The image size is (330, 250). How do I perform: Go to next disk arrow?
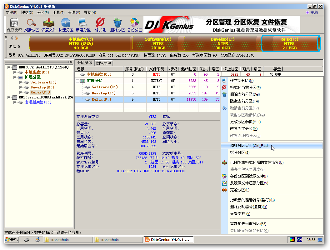(x=17, y=38)
